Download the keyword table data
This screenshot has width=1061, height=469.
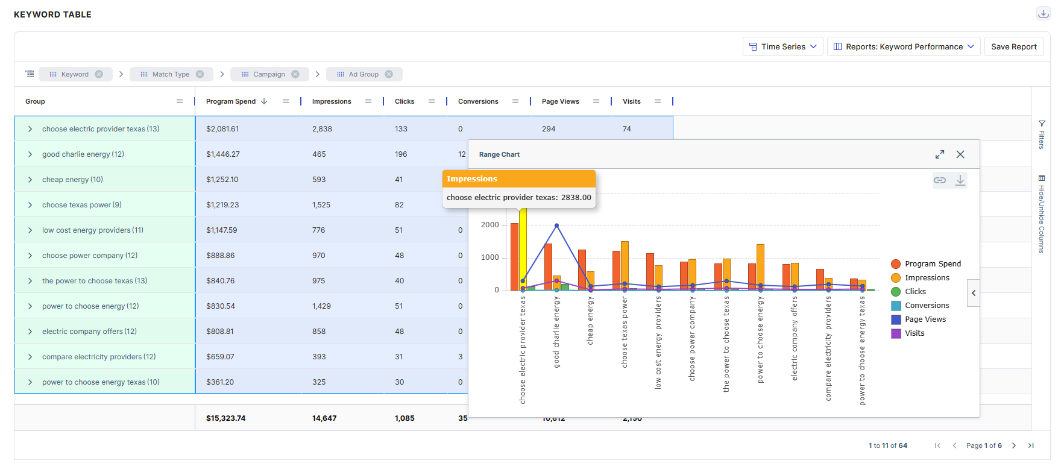click(1043, 13)
